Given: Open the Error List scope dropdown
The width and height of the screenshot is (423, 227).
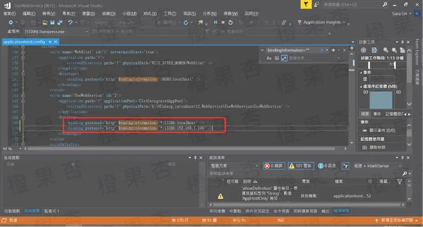Looking at the screenshot, I should 234,166.
